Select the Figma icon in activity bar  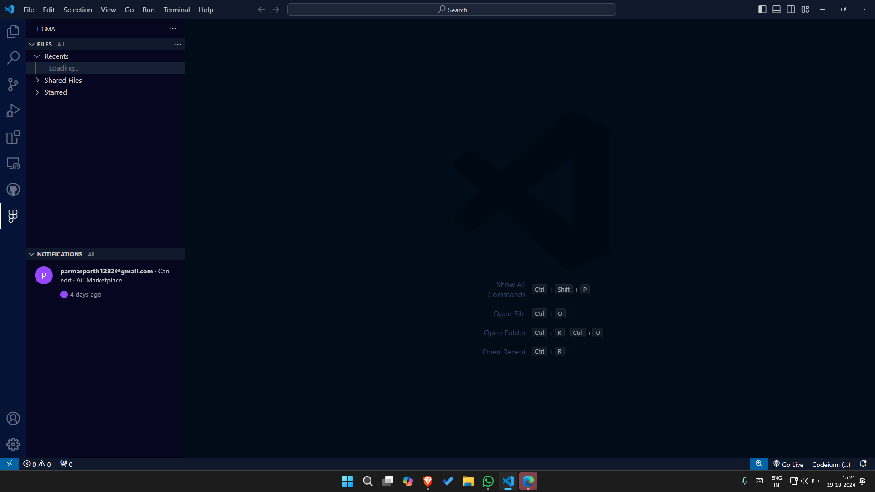tap(13, 216)
